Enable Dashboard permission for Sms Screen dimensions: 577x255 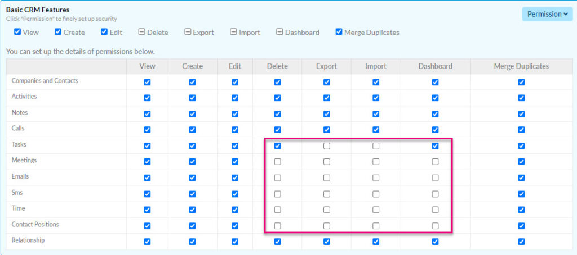(436, 194)
